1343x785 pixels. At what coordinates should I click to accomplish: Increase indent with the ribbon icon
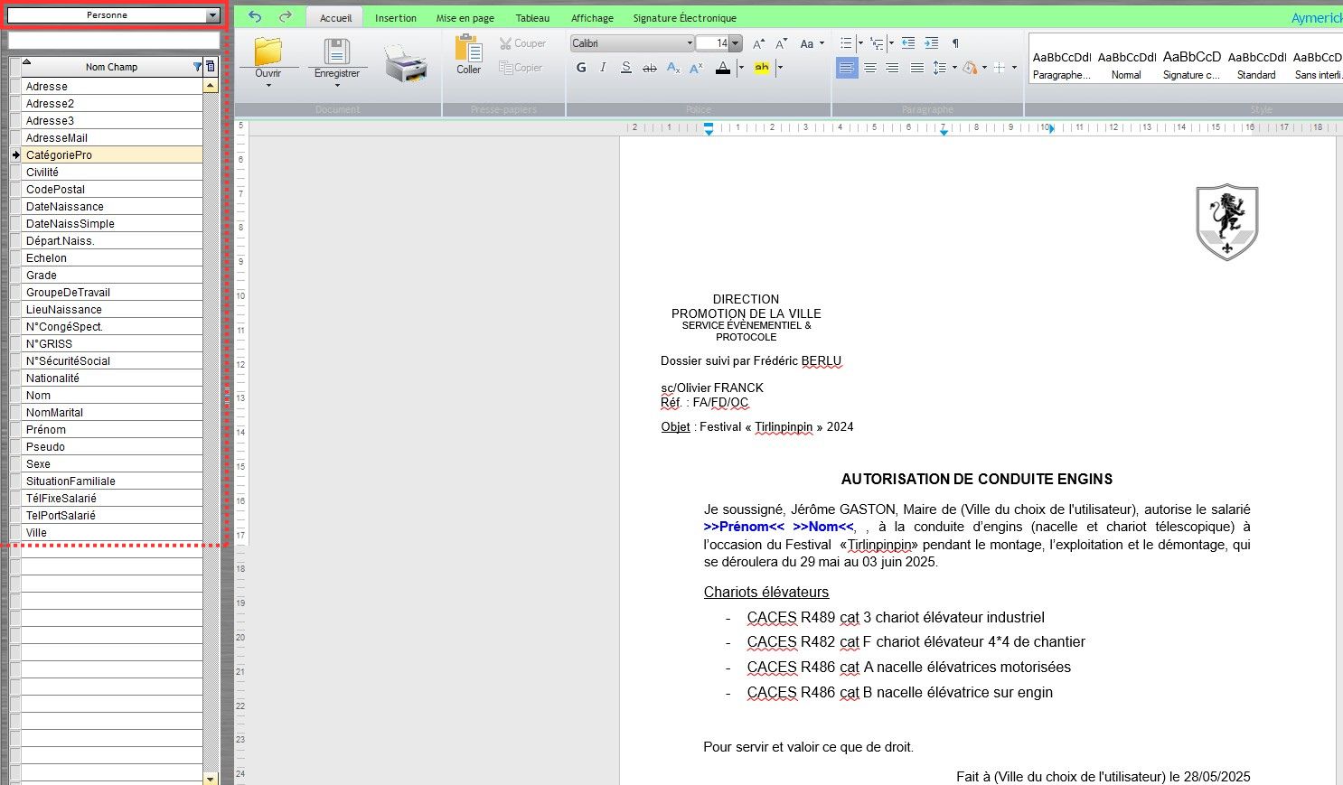(x=931, y=43)
